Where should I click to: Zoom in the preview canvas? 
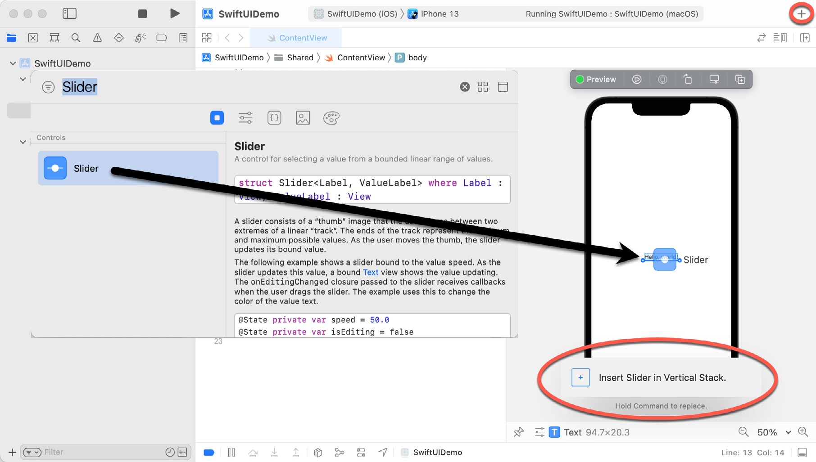coord(803,432)
